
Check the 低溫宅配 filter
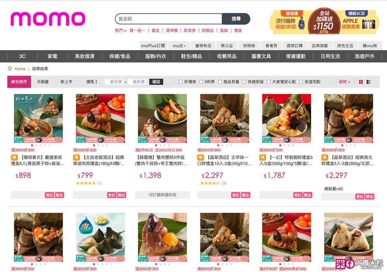click(x=301, y=82)
